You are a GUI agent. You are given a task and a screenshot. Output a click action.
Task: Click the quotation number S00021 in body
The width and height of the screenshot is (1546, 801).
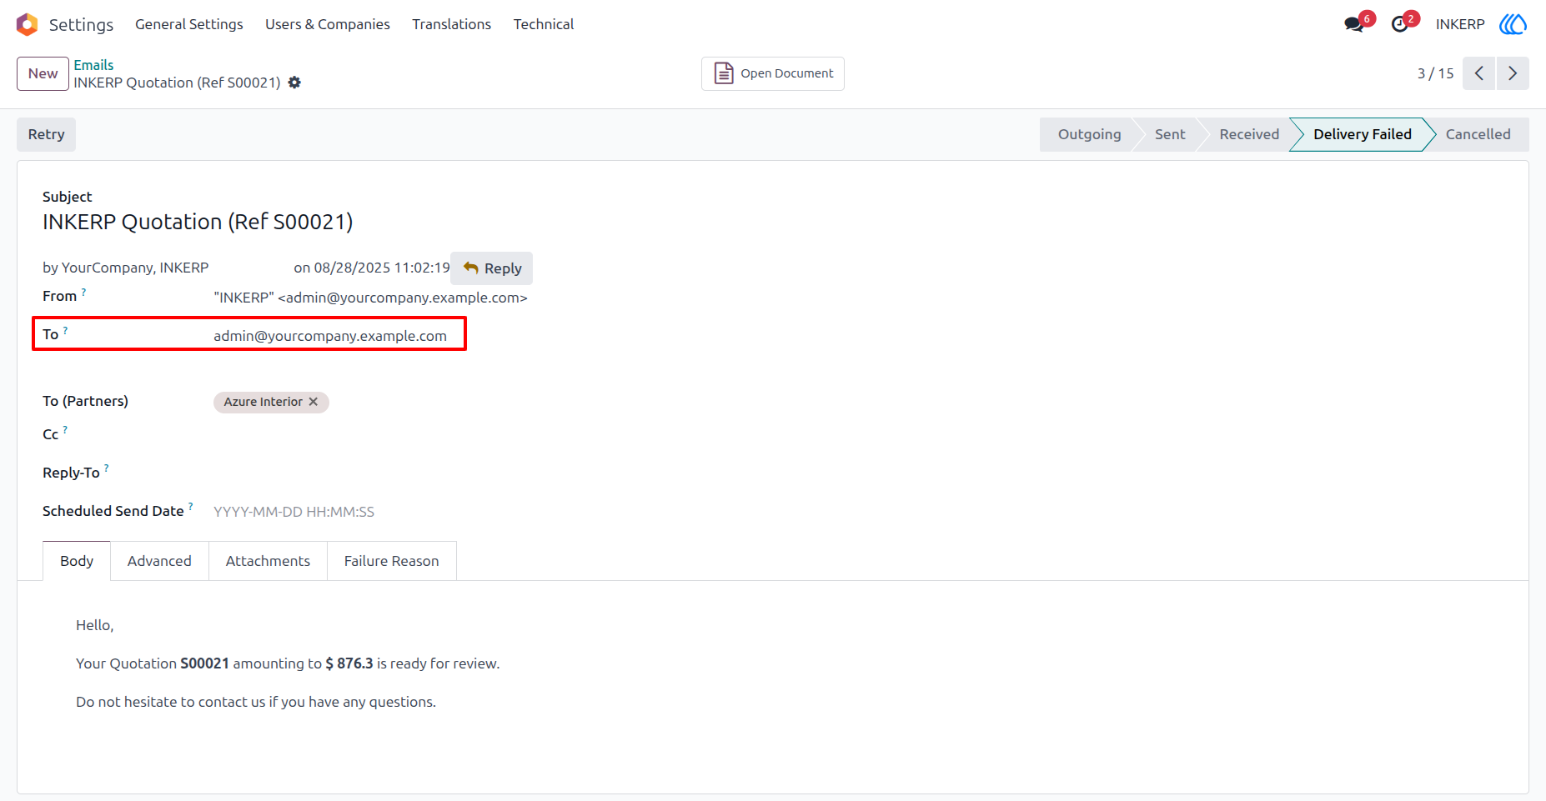204,663
